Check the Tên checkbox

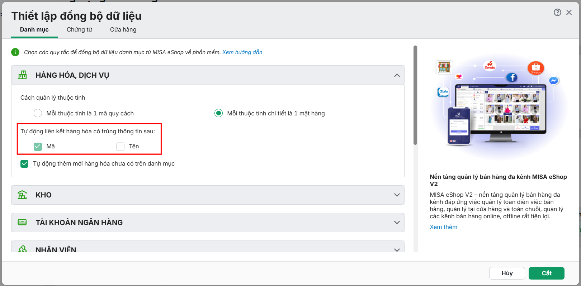click(x=120, y=146)
